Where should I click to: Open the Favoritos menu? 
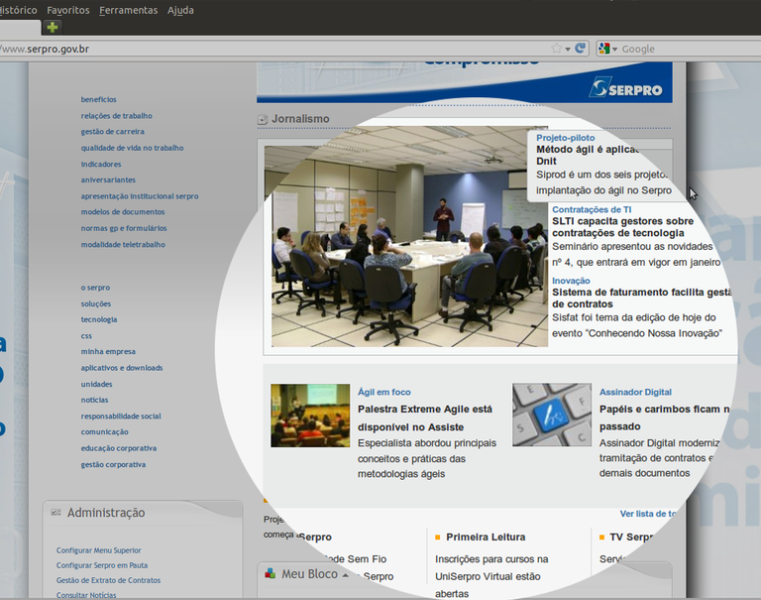tap(68, 10)
